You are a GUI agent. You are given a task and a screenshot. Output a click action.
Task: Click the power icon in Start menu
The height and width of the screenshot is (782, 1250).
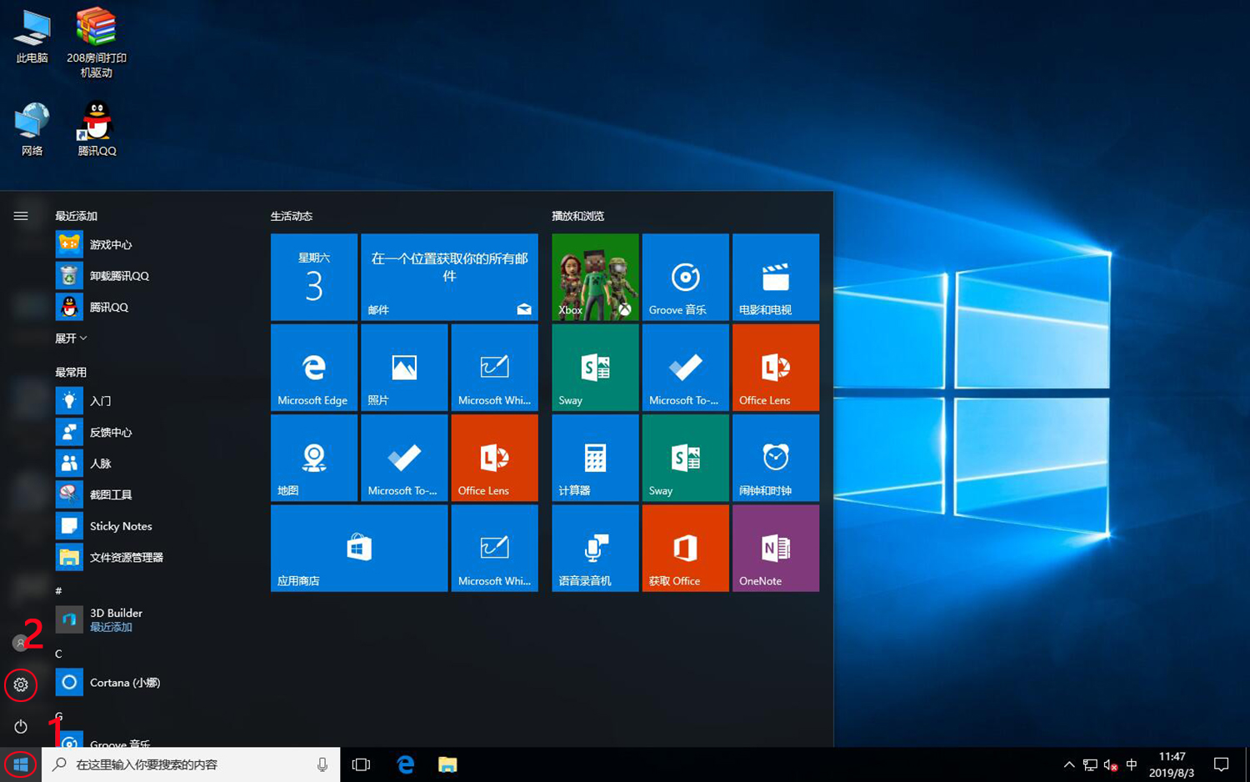click(x=21, y=727)
